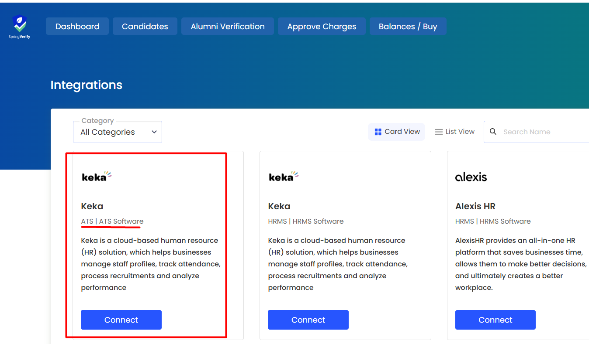Screen dimensions: 589x344
Task: Open Alumni Verification section
Action: 228,27
